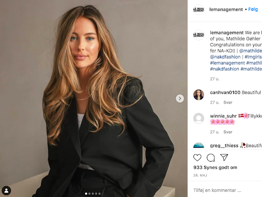262x197 pixels.
Task: Open the @nakdfashion mention link
Action: point(225,57)
